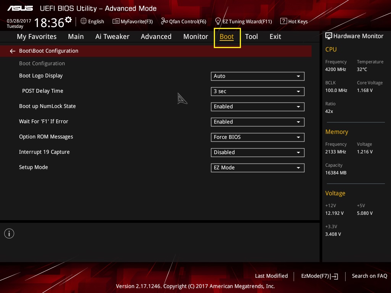The width and height of the screenshot is (391, 293).
Task: Click the +12V value 12.192 V
Action: point(334,213)
